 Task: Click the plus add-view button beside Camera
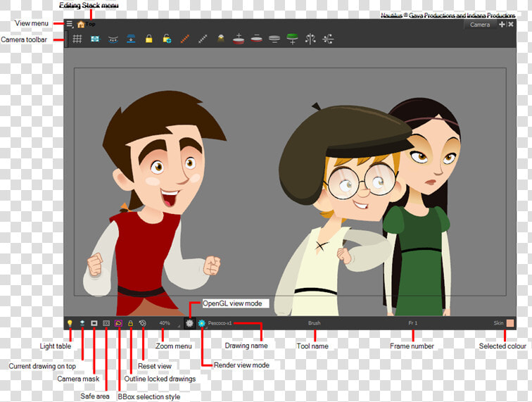[x=502, y=24]
